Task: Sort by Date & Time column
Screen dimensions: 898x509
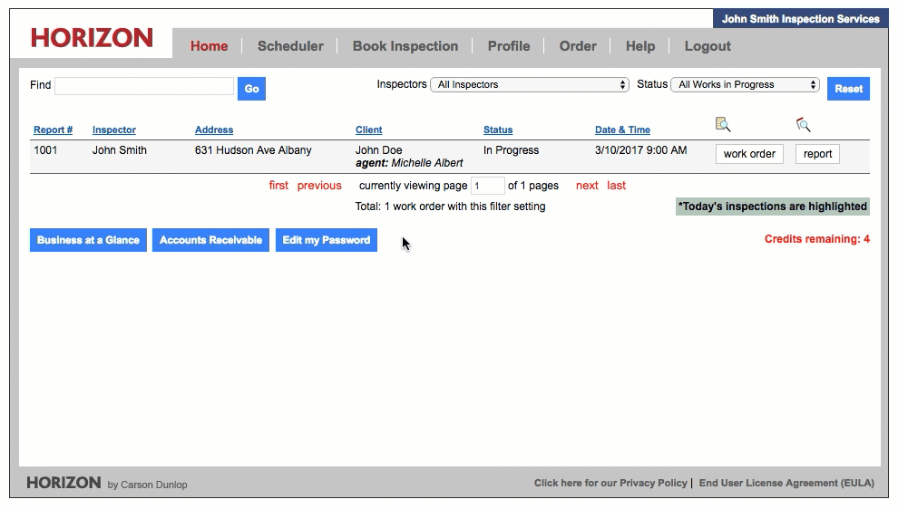Action: 622,130
